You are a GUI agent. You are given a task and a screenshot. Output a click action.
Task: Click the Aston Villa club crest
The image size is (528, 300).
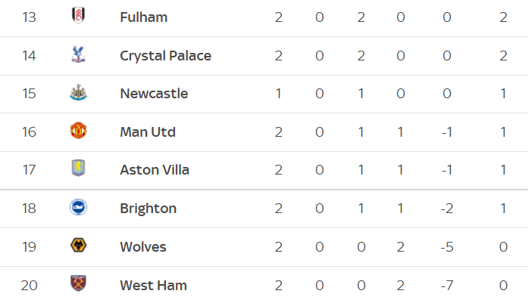(79, 168)
